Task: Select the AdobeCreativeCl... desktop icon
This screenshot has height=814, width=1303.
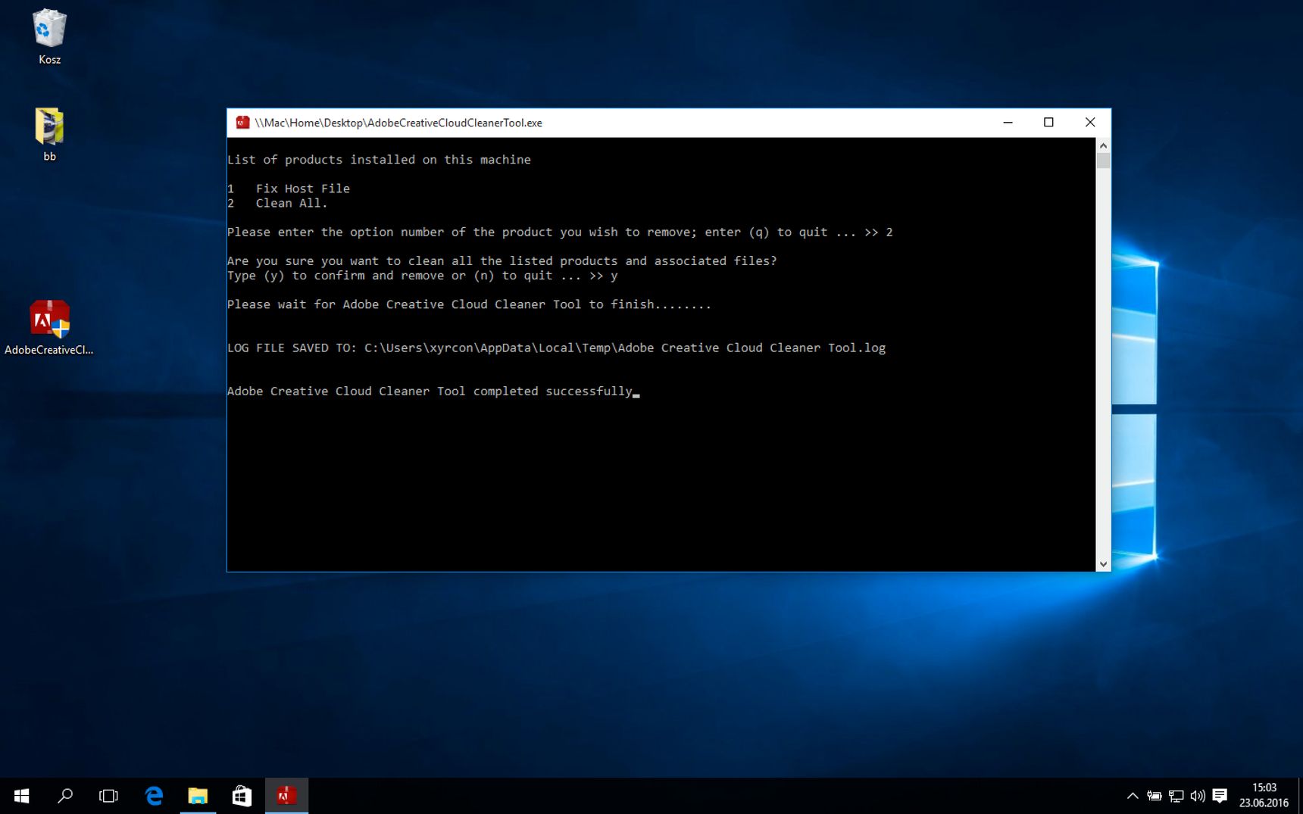Action: pos(49,328)
